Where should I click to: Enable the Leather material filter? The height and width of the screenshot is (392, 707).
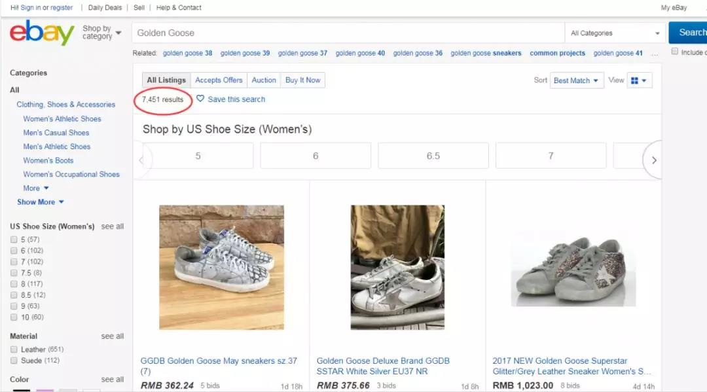pyautogui.click(x=14, y=349)
